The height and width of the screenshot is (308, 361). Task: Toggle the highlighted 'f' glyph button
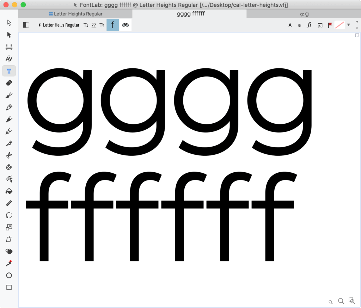(112, 25)
